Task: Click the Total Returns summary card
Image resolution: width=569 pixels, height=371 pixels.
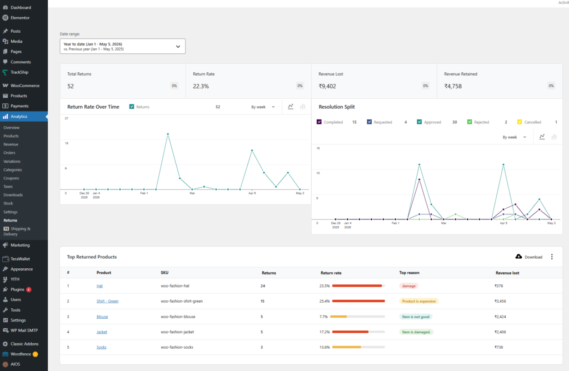Action: (x=123, y=81)
